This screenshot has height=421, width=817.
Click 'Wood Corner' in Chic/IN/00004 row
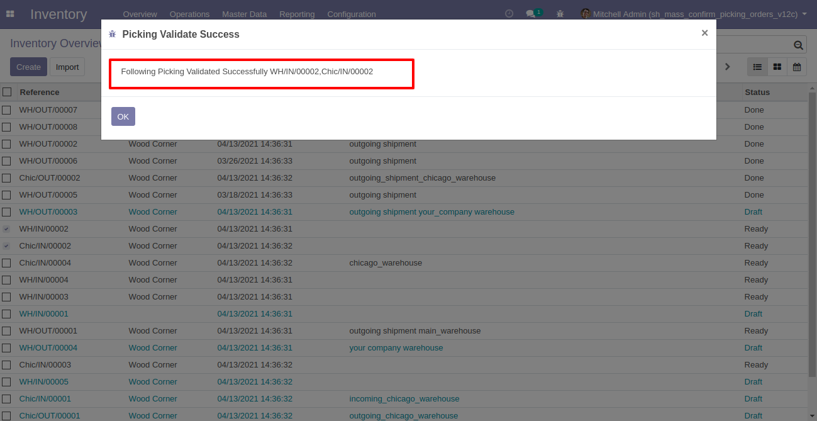coord(153,262)
